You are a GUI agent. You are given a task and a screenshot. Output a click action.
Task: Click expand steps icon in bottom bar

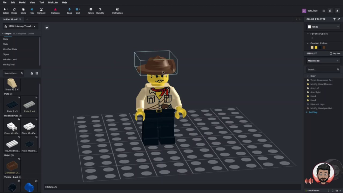(x=333, y=190)
